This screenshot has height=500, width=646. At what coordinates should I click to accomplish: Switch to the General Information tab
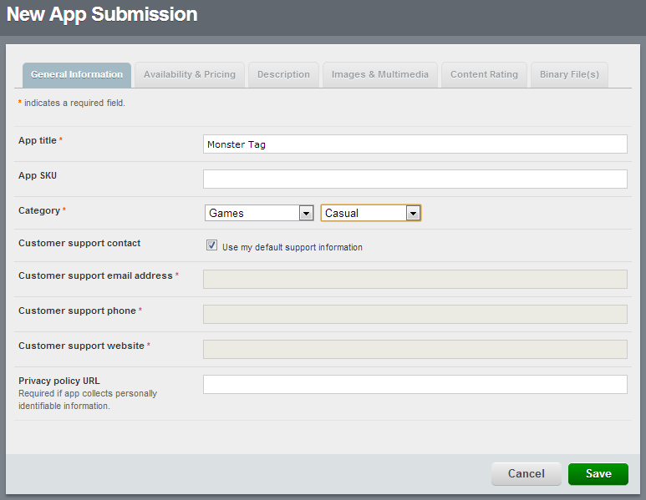tap(77, 74)
